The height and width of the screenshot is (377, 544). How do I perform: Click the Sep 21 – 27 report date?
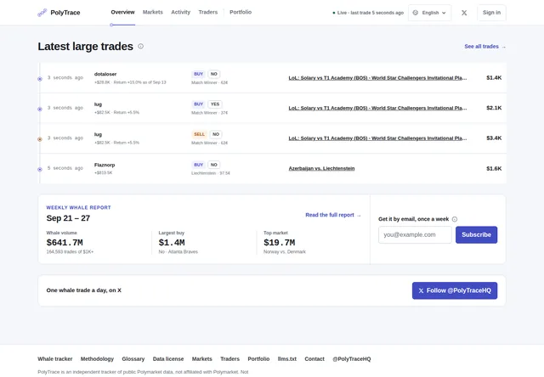click(68, 218)
